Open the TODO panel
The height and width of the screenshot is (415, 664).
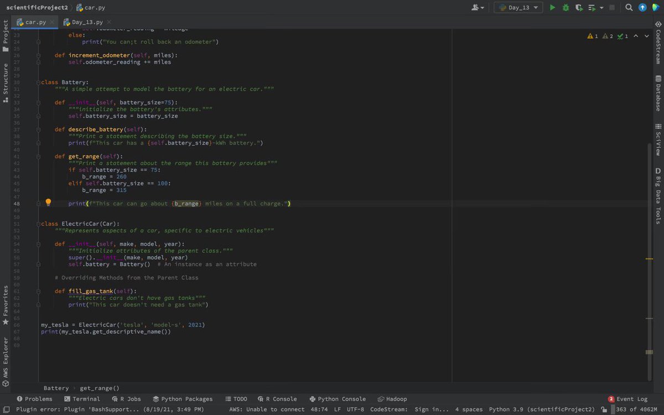236,399
